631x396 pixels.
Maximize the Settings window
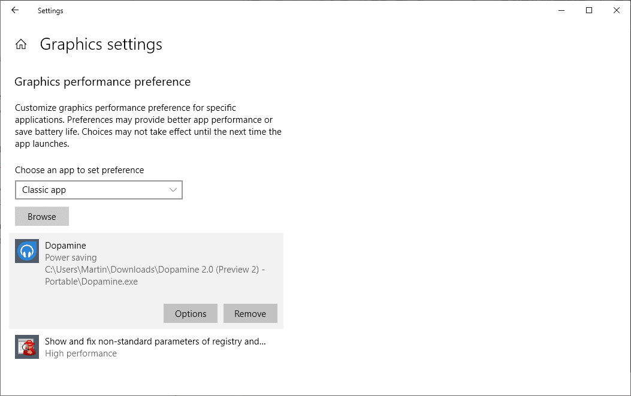tap(588, 10)
